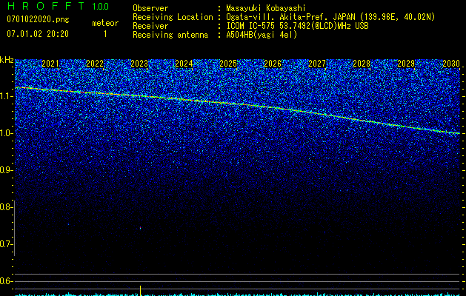Click the Observer field label
Viewport: 466px width, 296px height.
[x=150, y=8]
